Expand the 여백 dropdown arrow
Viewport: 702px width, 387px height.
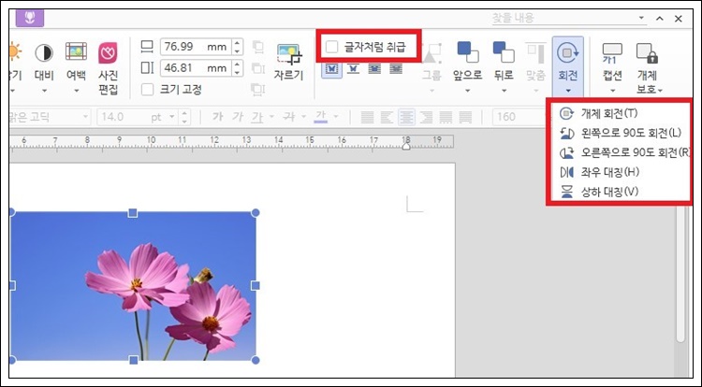pyautogui.click(x=76, y=92)
